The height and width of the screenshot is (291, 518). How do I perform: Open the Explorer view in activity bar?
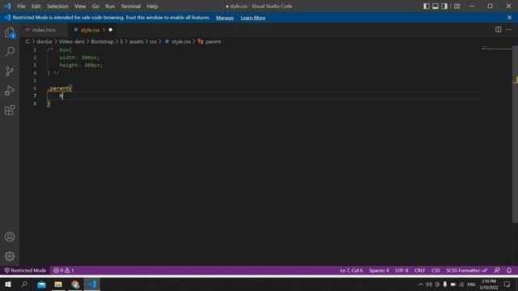(10, 32)
